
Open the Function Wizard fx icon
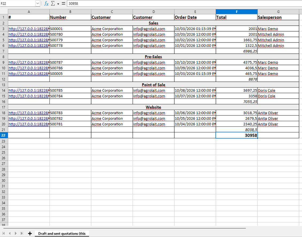(x=46, y=3)
